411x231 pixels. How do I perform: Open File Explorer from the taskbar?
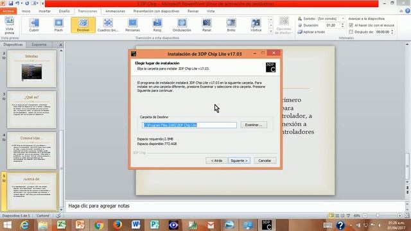tap(43, 225)
